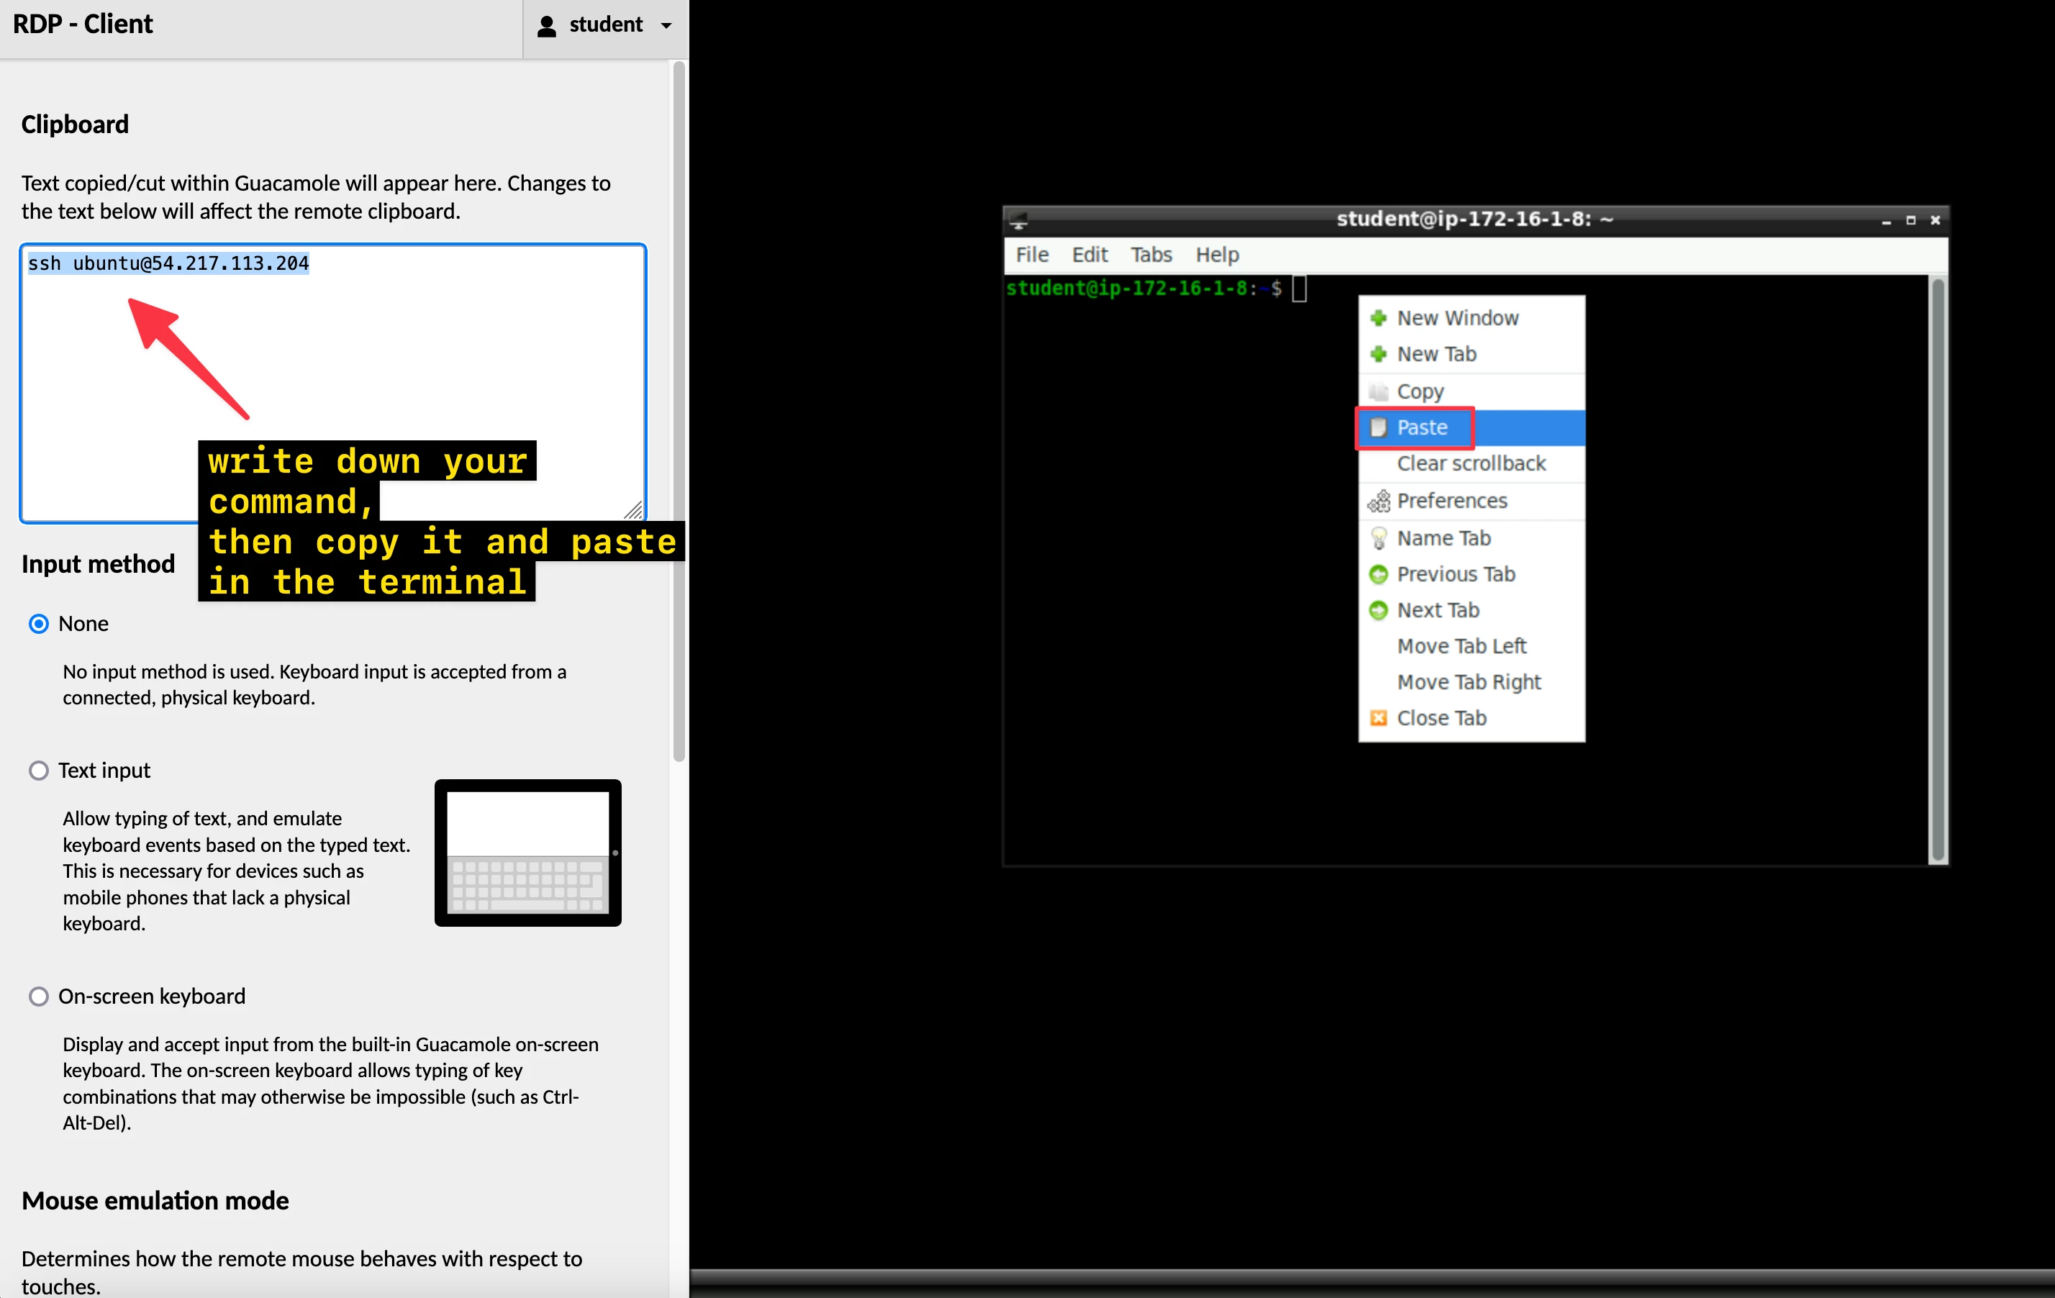Click inside the clipboard text area
Screen dimensions: 2055x1298
333,358
